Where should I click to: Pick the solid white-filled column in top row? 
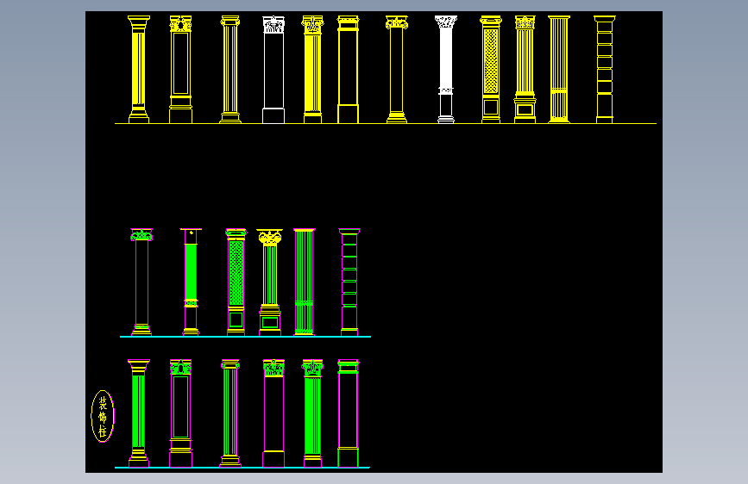(445, 70)
